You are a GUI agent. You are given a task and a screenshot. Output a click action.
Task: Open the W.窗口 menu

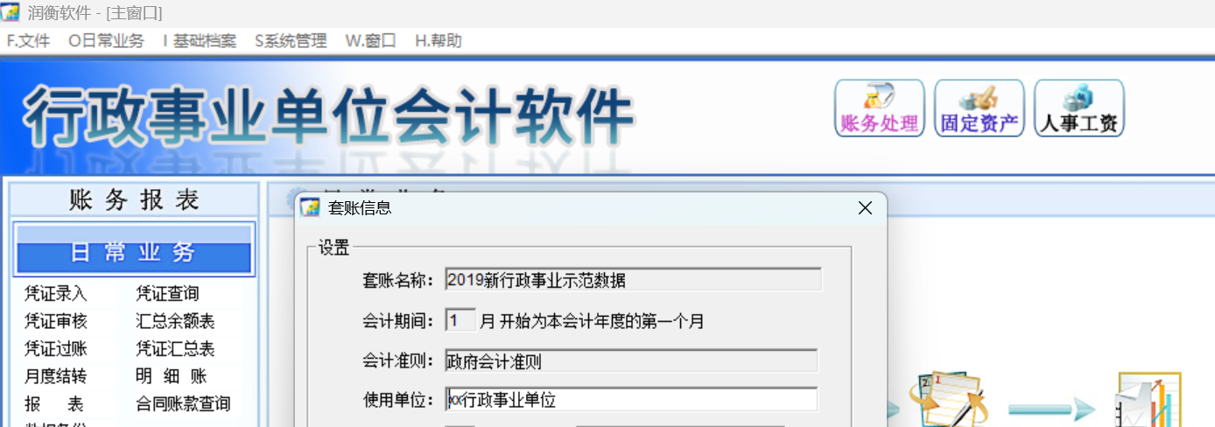click(x=370, y=41)
